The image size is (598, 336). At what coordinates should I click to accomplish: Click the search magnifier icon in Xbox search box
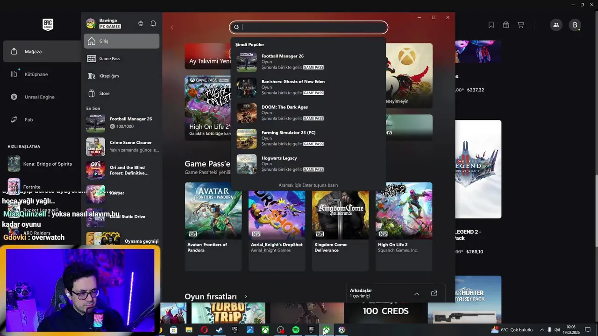(x=236, y=27)
